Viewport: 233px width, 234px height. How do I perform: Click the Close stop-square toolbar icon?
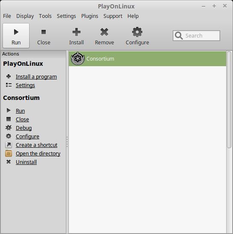pyautogui.click(x=44, y=32)
